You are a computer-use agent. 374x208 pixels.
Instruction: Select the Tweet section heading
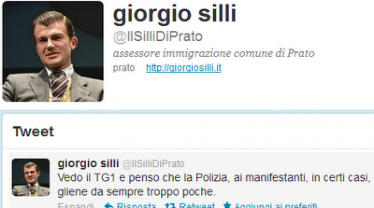pos(33,131)
